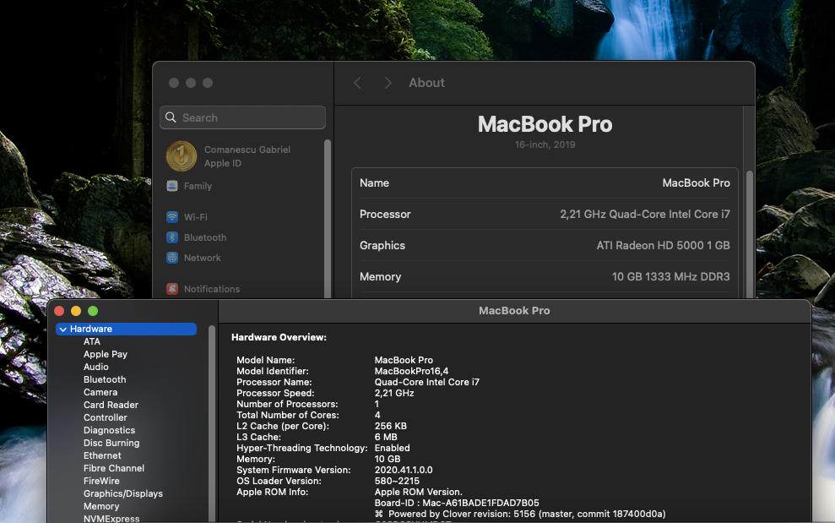Viewport: 835px width, 523px height.
Task: Select Graphics/Displays in hardware list
Action: pos(123,493)
